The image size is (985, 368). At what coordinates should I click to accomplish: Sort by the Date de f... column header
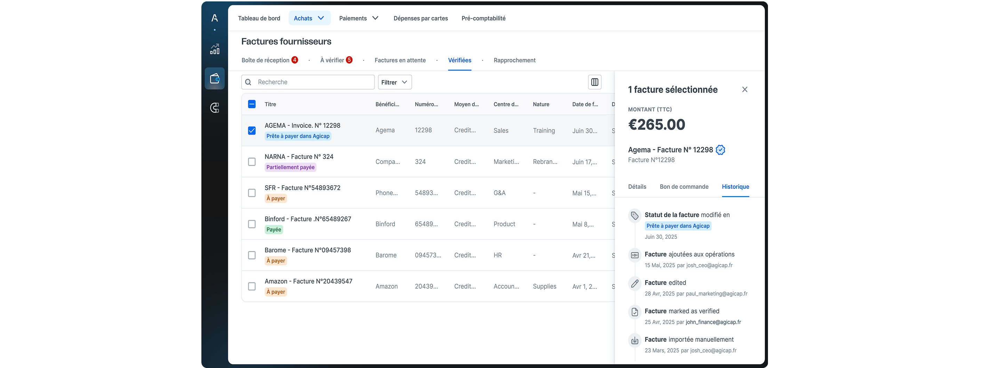tap(585, 104)
